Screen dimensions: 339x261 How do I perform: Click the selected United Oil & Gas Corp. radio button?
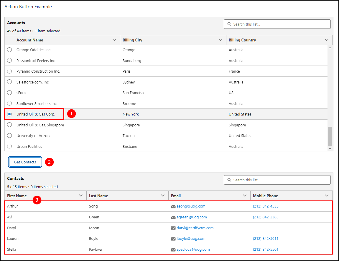click(x=9, y=114)
